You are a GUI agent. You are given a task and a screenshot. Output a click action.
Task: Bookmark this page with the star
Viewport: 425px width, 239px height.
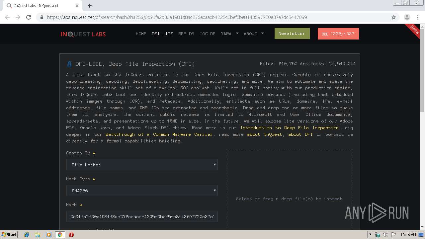394,17
